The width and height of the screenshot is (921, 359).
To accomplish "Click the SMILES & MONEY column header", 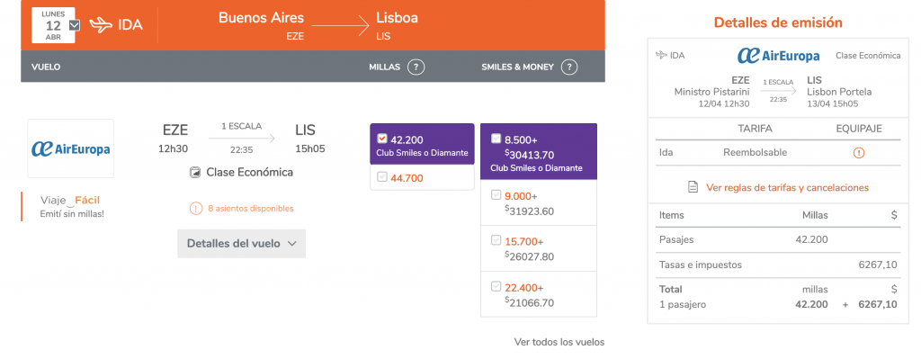I will (x=517, y=67).
